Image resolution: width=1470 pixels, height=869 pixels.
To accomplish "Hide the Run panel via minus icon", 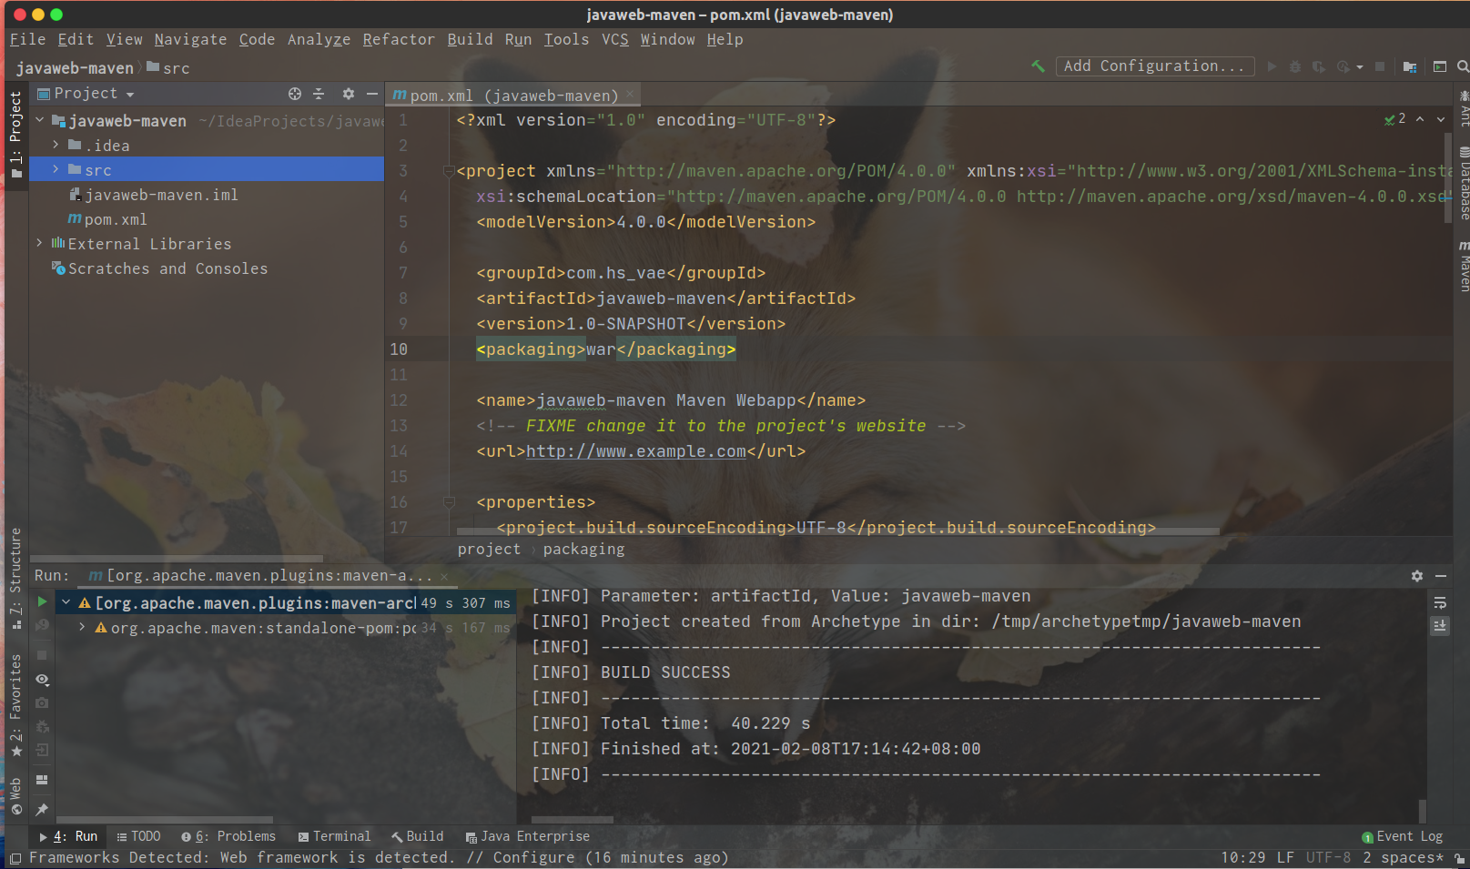I will (1441, 576).
